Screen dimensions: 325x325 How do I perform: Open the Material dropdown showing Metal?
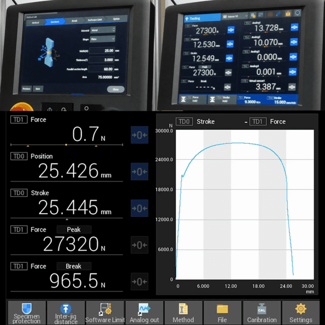pyautogui.click(x=103, y=30)
